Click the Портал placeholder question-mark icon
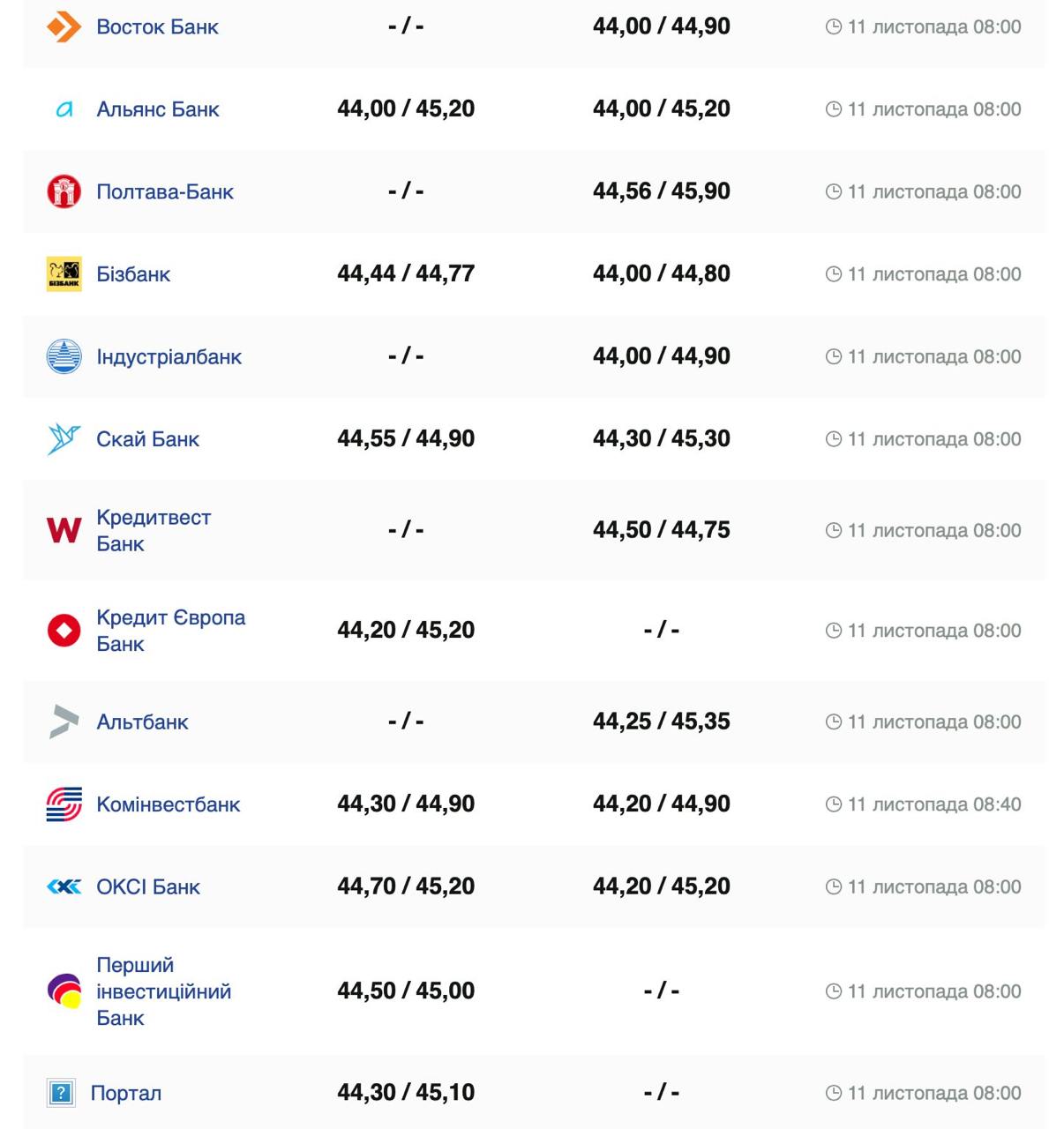The image size is (1049, 1129). 60,1094
